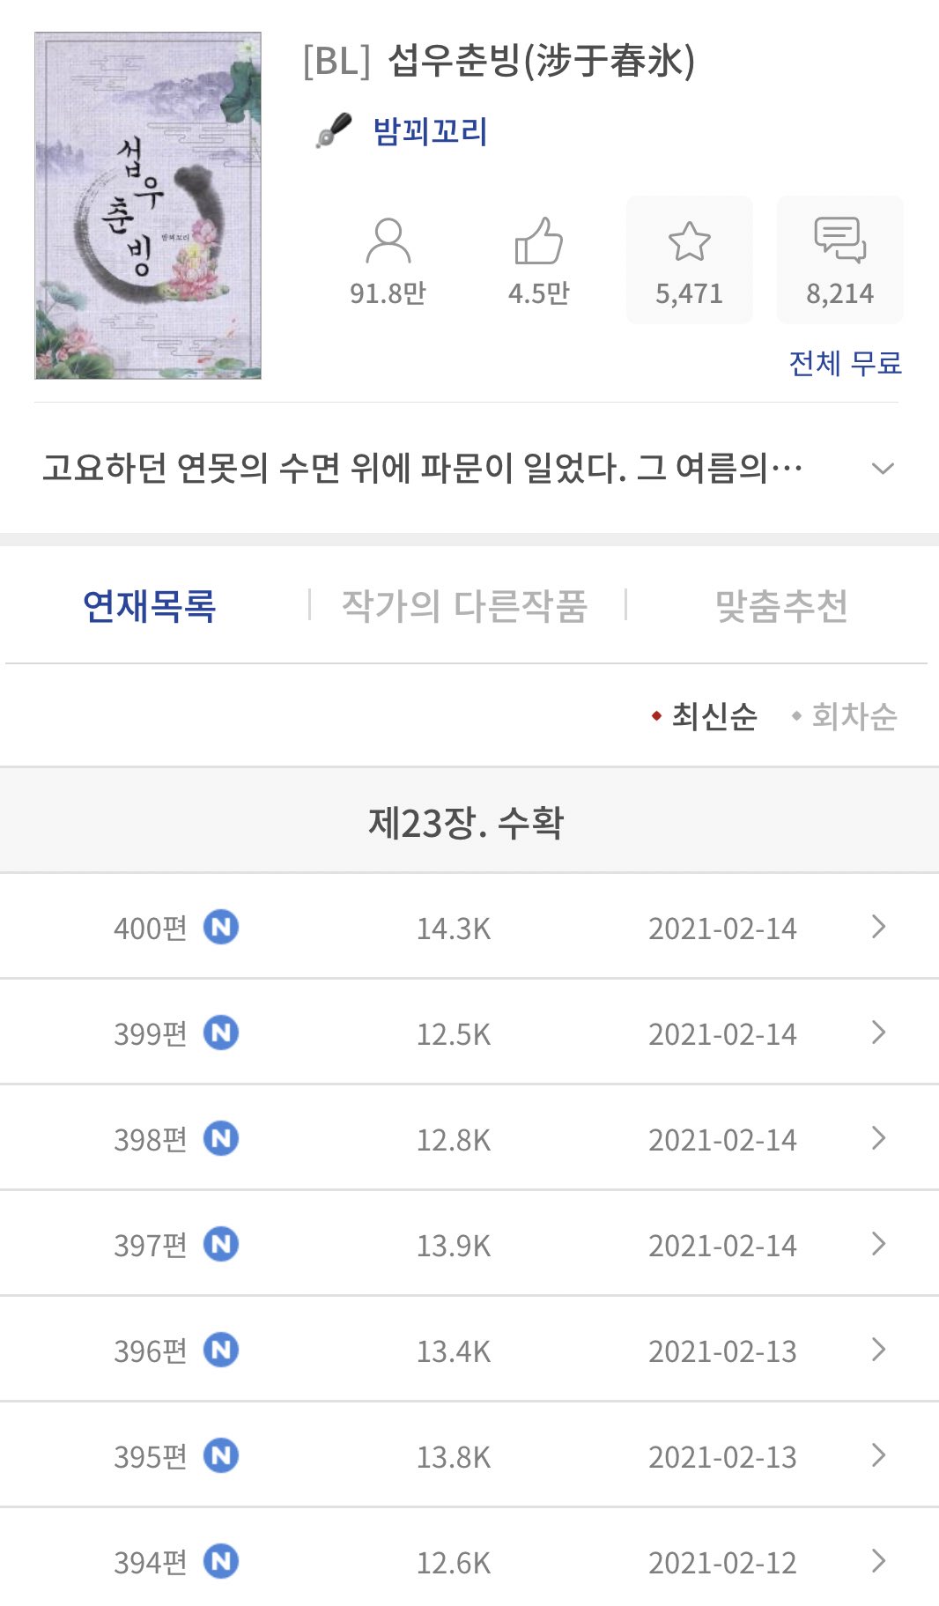Open the comments icon showing 8,214
The width and height of the screenshot is (939, 1606).
coord(840,240)
